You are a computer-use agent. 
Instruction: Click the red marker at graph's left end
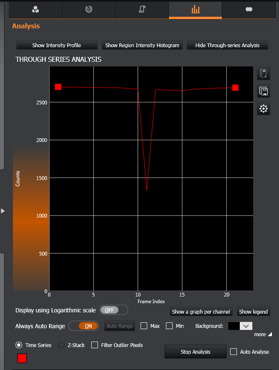point(58,87)
